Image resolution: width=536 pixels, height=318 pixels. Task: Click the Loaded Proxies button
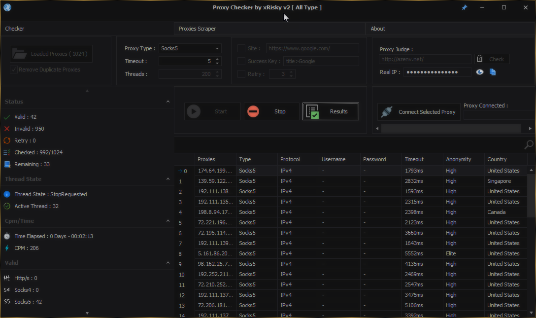[x=51, y=54]
